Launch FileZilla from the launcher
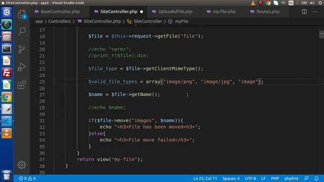 point(7,73)
